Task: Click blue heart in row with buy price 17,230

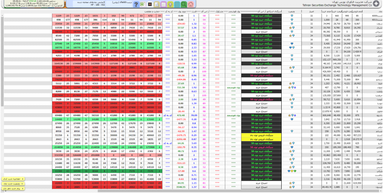Action: coord(290,47)
